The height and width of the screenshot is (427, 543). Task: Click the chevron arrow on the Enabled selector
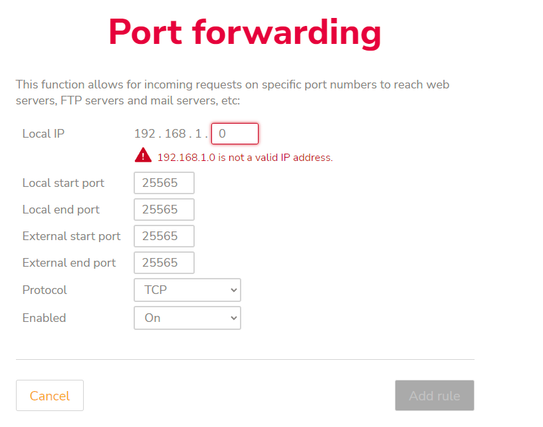tap(233, 318)
